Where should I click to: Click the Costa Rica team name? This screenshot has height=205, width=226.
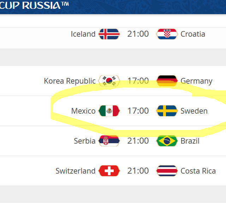(198, 171)
